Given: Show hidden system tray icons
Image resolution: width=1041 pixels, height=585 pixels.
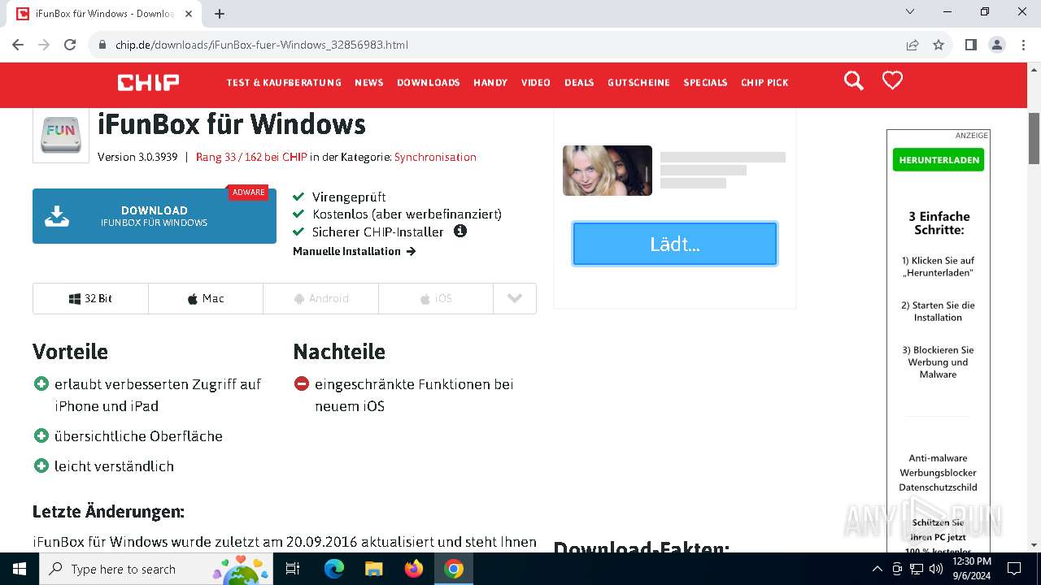Looking at the screenshot, I should (877, 569).
